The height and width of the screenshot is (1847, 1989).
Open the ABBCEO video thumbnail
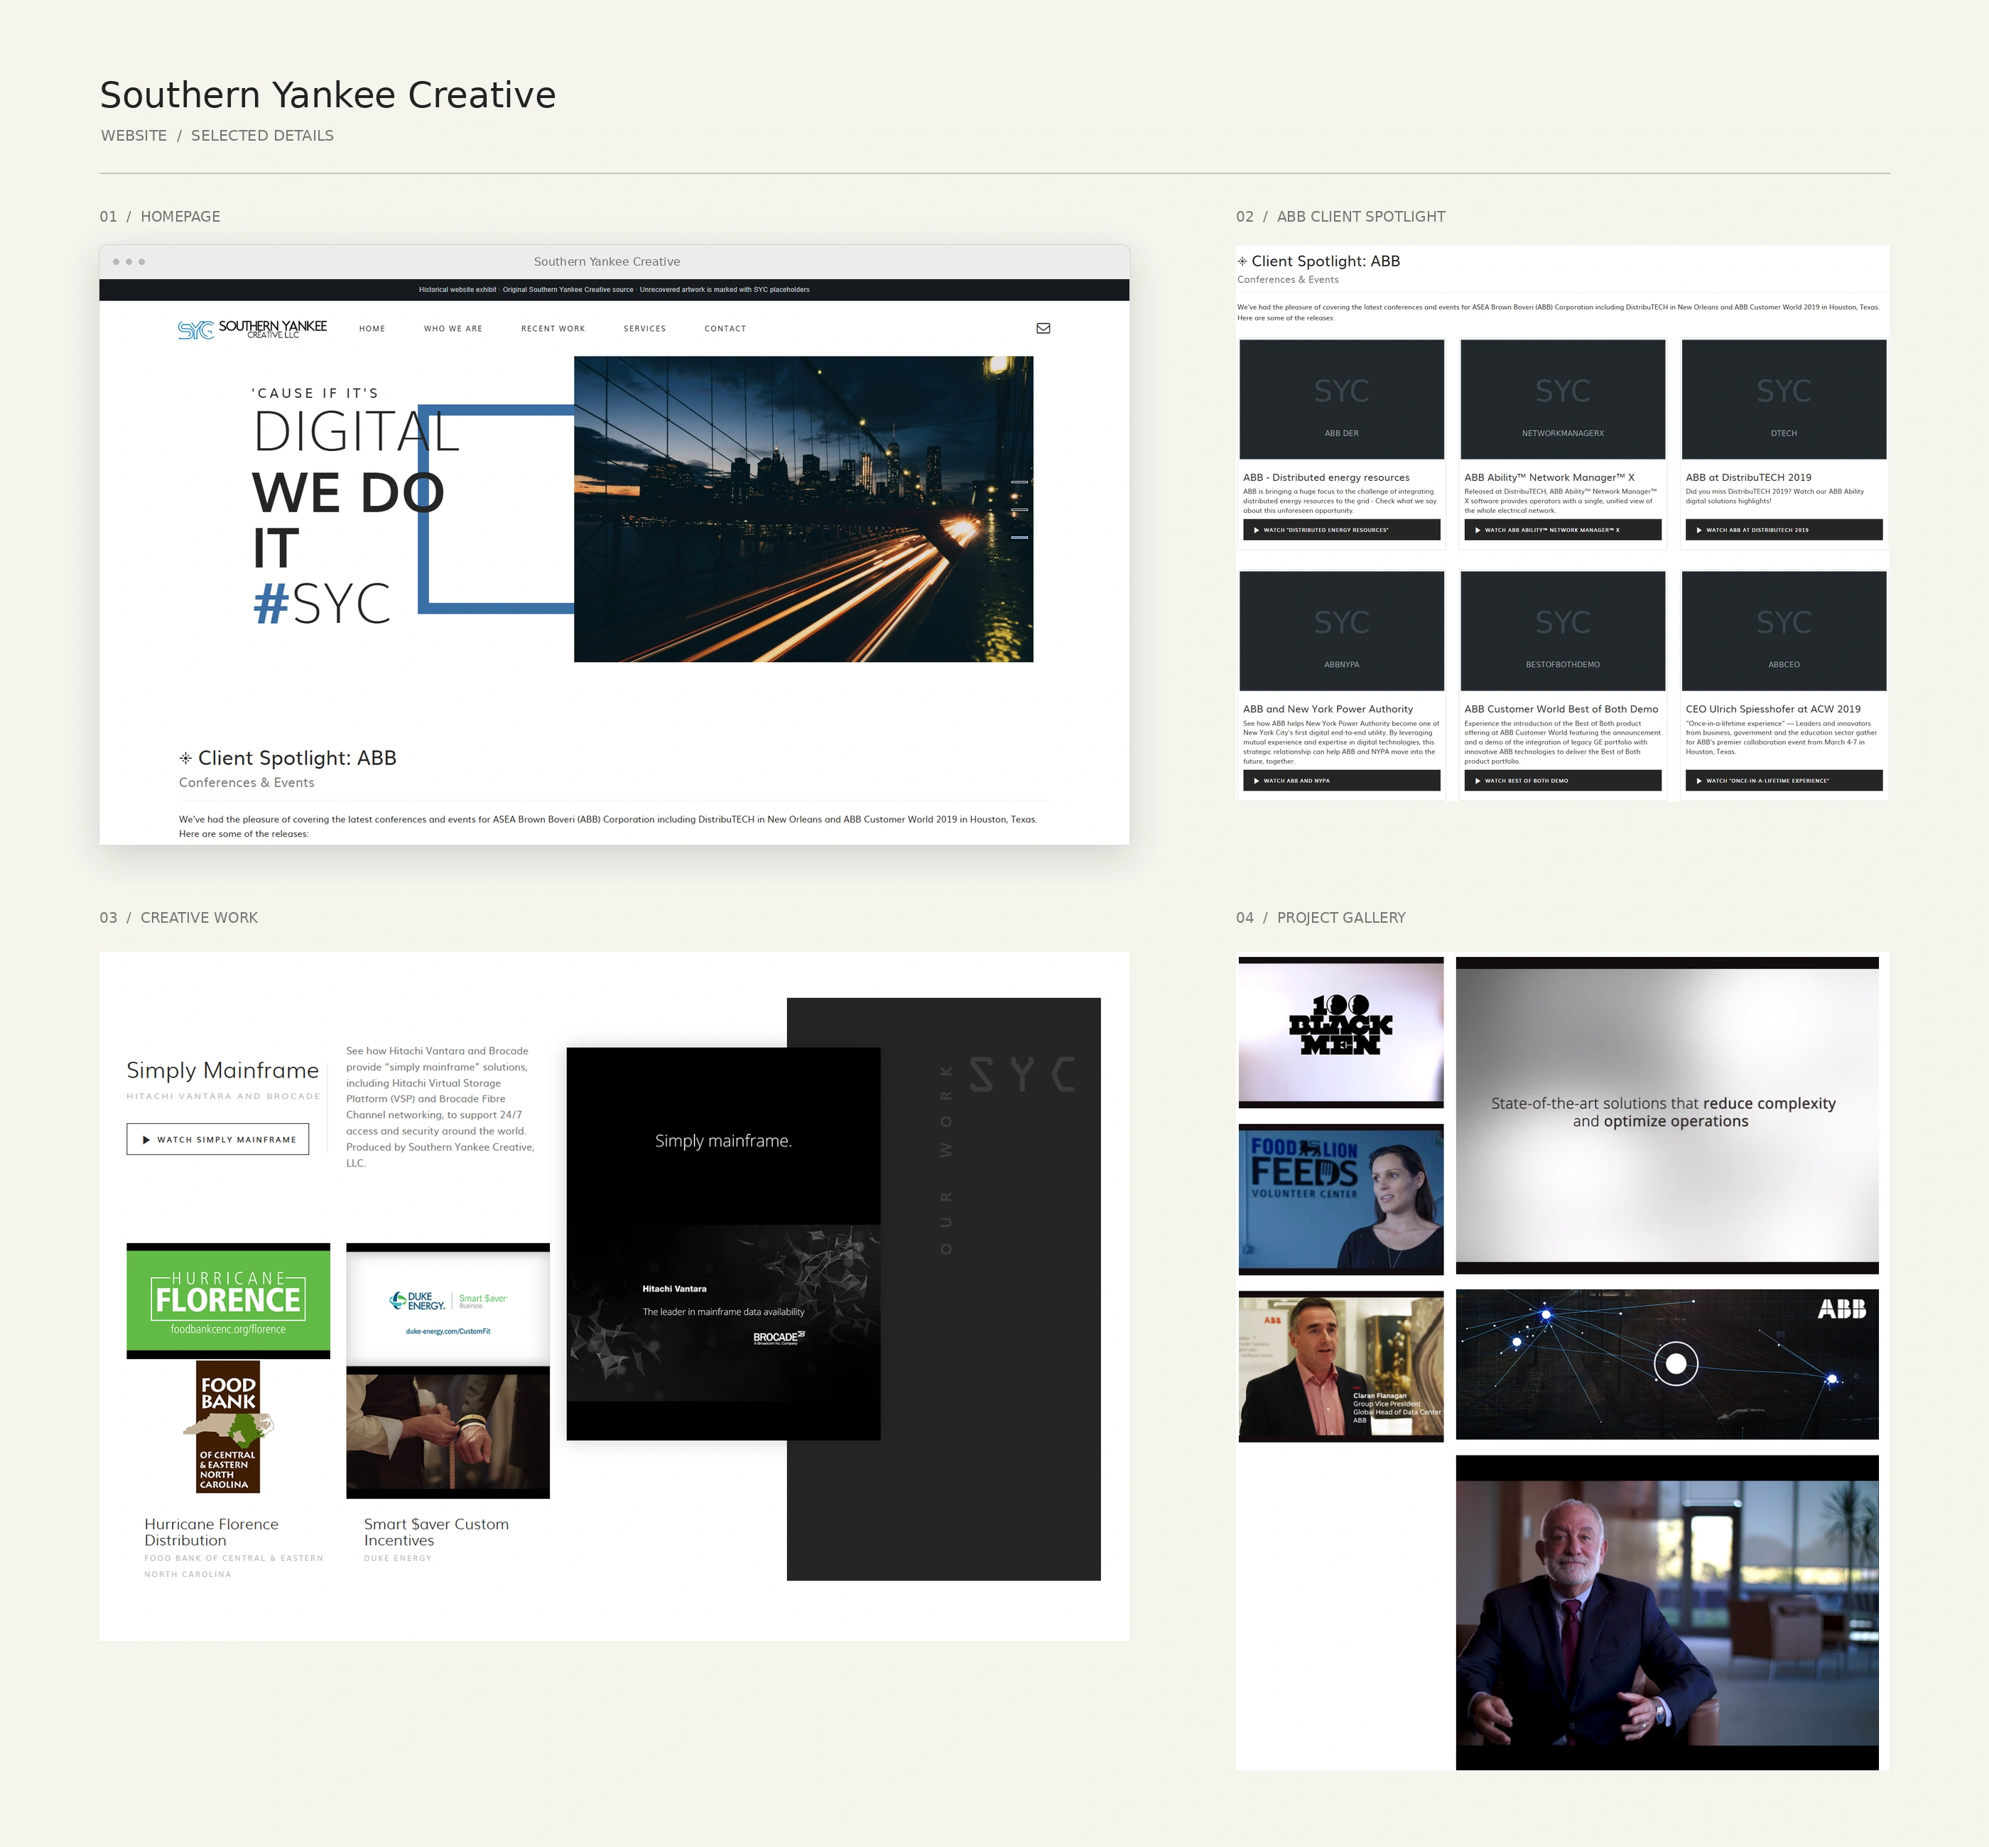pos(1783,631)
